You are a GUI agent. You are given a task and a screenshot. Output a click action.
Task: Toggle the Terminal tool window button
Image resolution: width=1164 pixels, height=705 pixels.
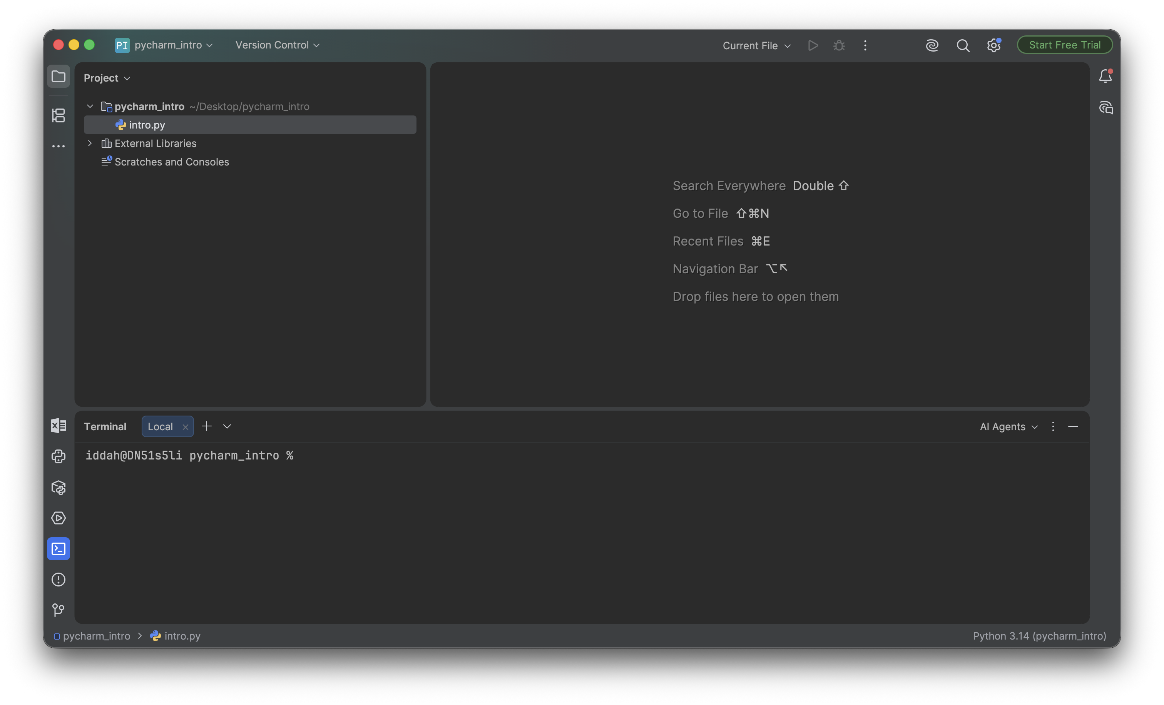(59, 549)
